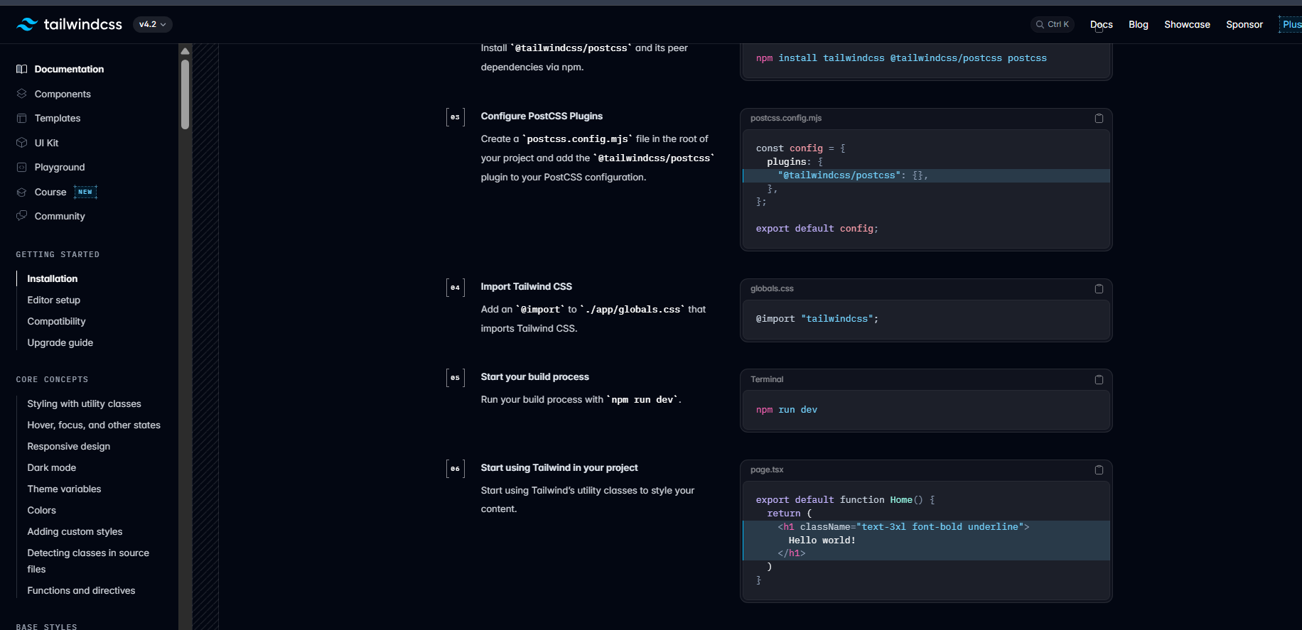Click the export default config line

click(x=817, y=229)
